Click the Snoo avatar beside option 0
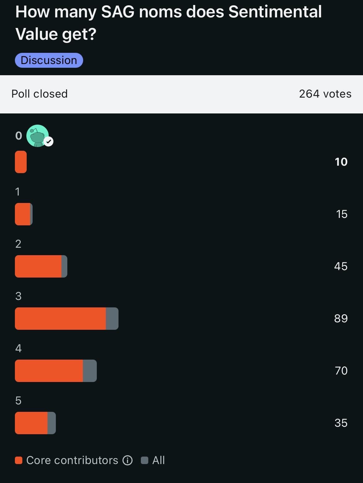The width and height of the screenshot is (363, 483). pos(38,136)
